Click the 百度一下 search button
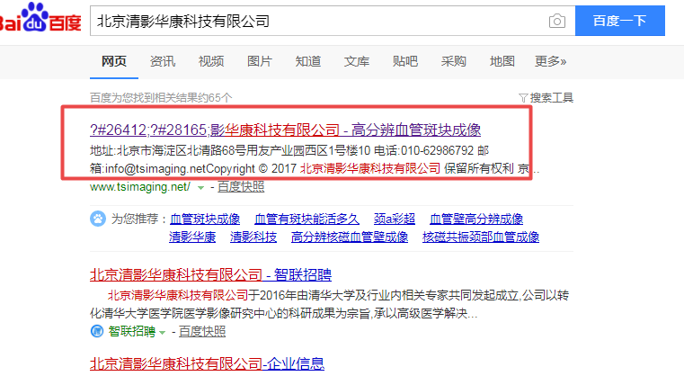 (x=620, y=21)
